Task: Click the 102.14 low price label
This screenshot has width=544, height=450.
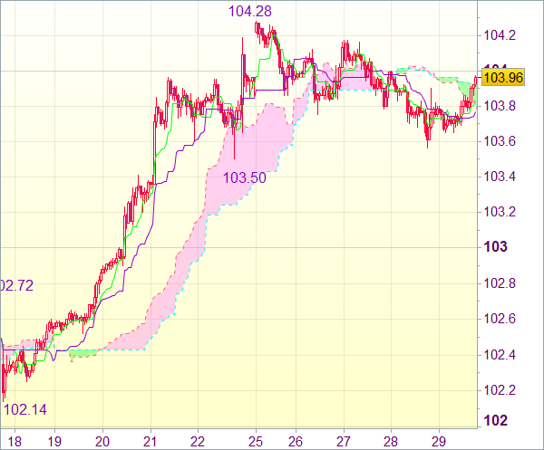Action: click(x=25, y=410)
